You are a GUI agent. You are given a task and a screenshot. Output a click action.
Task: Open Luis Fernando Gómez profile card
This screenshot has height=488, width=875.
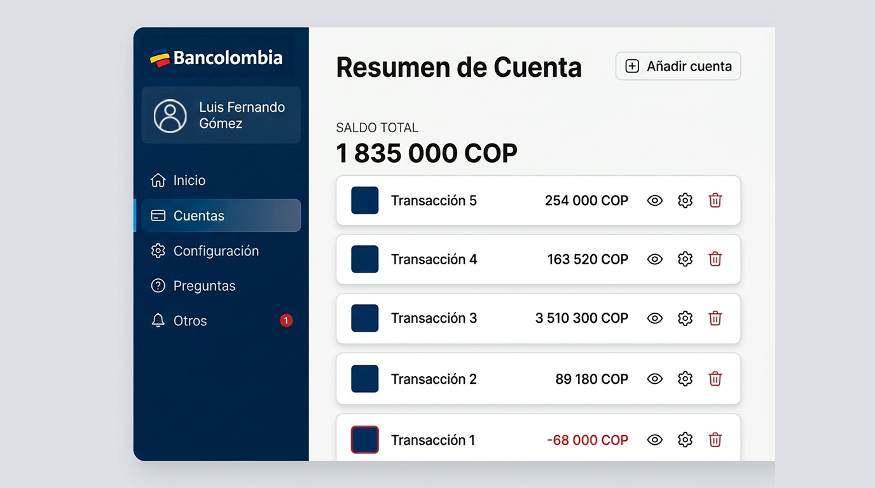(221, 115)
